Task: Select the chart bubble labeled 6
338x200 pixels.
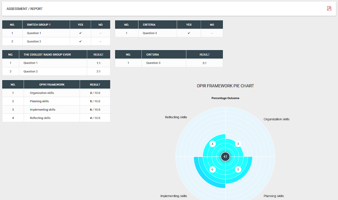Action: [213, 169]
